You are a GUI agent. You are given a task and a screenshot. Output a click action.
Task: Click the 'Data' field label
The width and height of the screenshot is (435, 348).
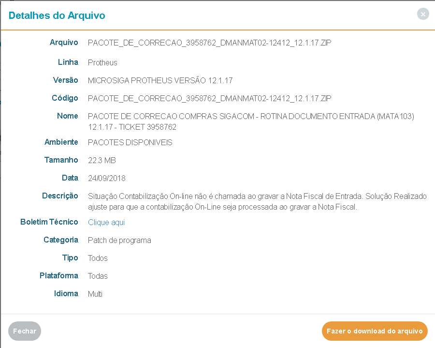pos(70,178)
